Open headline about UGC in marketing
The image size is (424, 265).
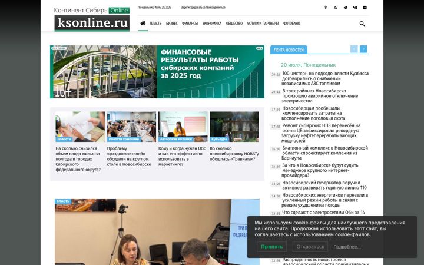coord(182,156)
